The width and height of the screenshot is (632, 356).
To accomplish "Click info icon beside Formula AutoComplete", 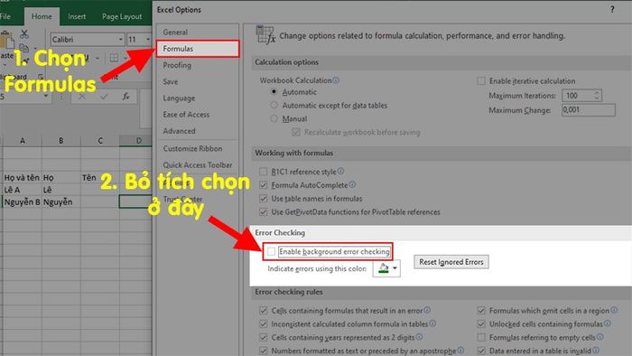I will [352, 184].
